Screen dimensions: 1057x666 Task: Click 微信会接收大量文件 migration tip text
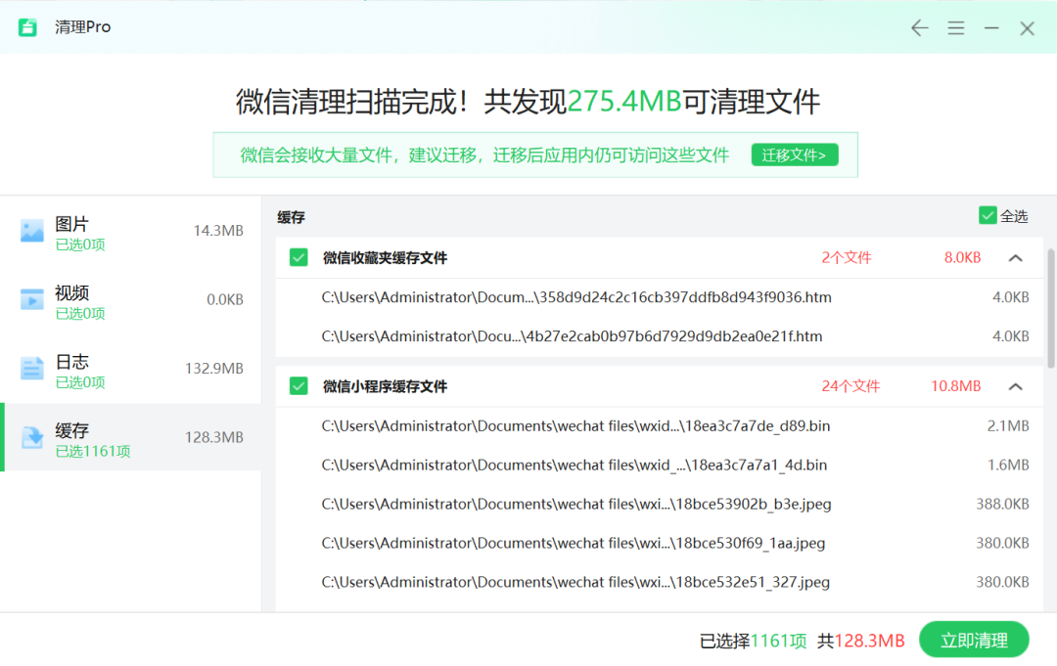tap(484, 155)
